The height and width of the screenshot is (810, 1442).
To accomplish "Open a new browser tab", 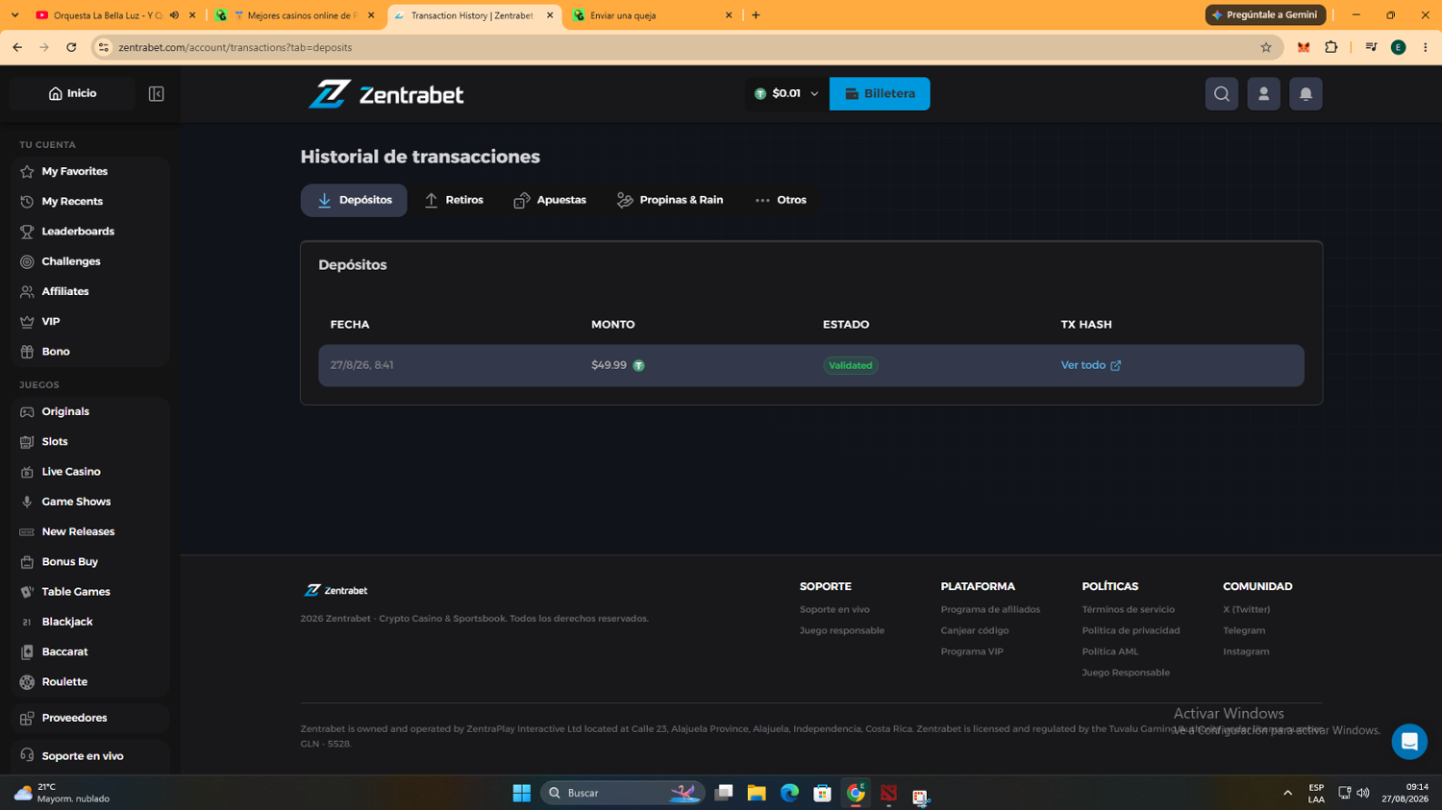I will coord(756,15).
